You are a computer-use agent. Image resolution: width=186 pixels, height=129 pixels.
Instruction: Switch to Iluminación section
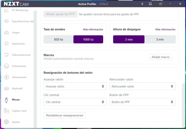(18, 44)
